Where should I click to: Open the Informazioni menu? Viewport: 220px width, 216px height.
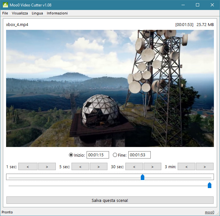(x=57, y=13)
